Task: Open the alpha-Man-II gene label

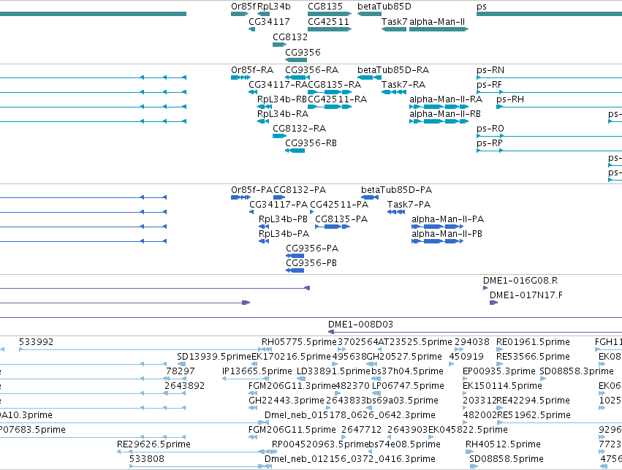Action: click(437, 21)
